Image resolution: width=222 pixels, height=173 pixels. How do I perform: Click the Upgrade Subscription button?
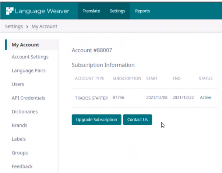tap(96, 120)
